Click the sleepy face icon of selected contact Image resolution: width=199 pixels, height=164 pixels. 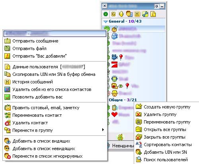114,29
